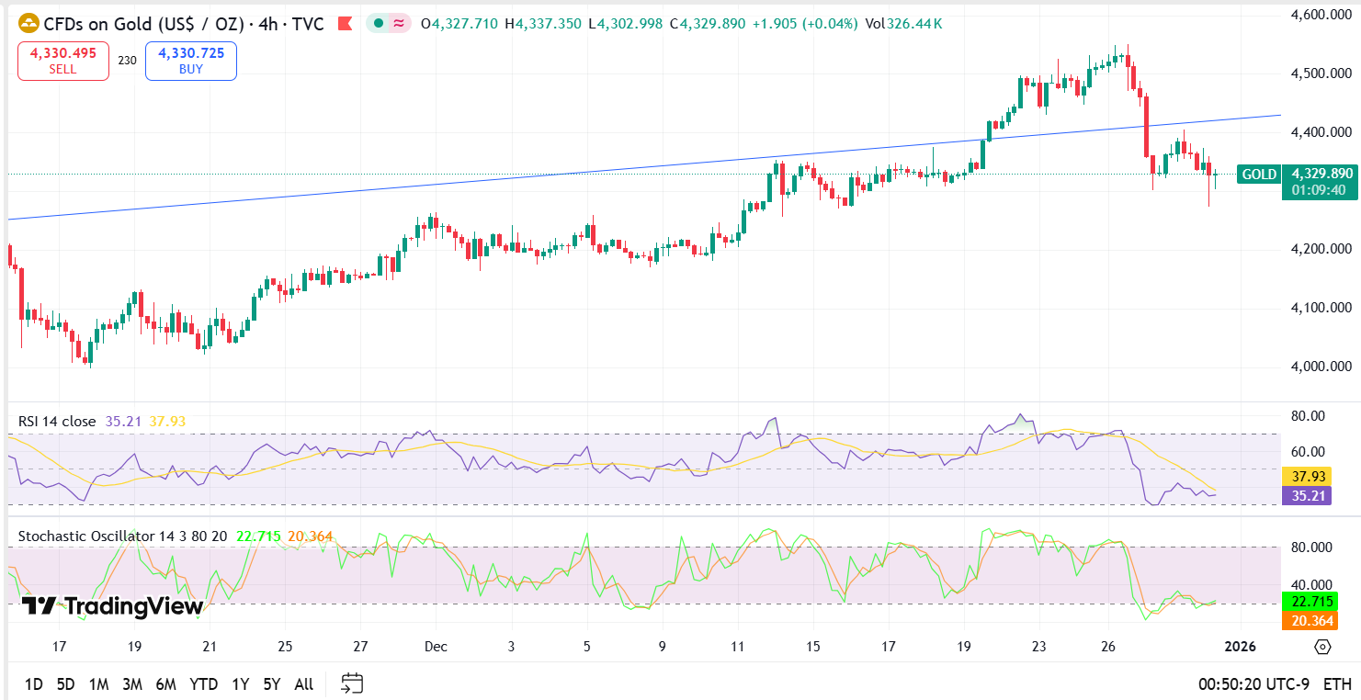
Task: Click the TradingView logo watermark
Action: pyautogui.click(x=110, y=606)
